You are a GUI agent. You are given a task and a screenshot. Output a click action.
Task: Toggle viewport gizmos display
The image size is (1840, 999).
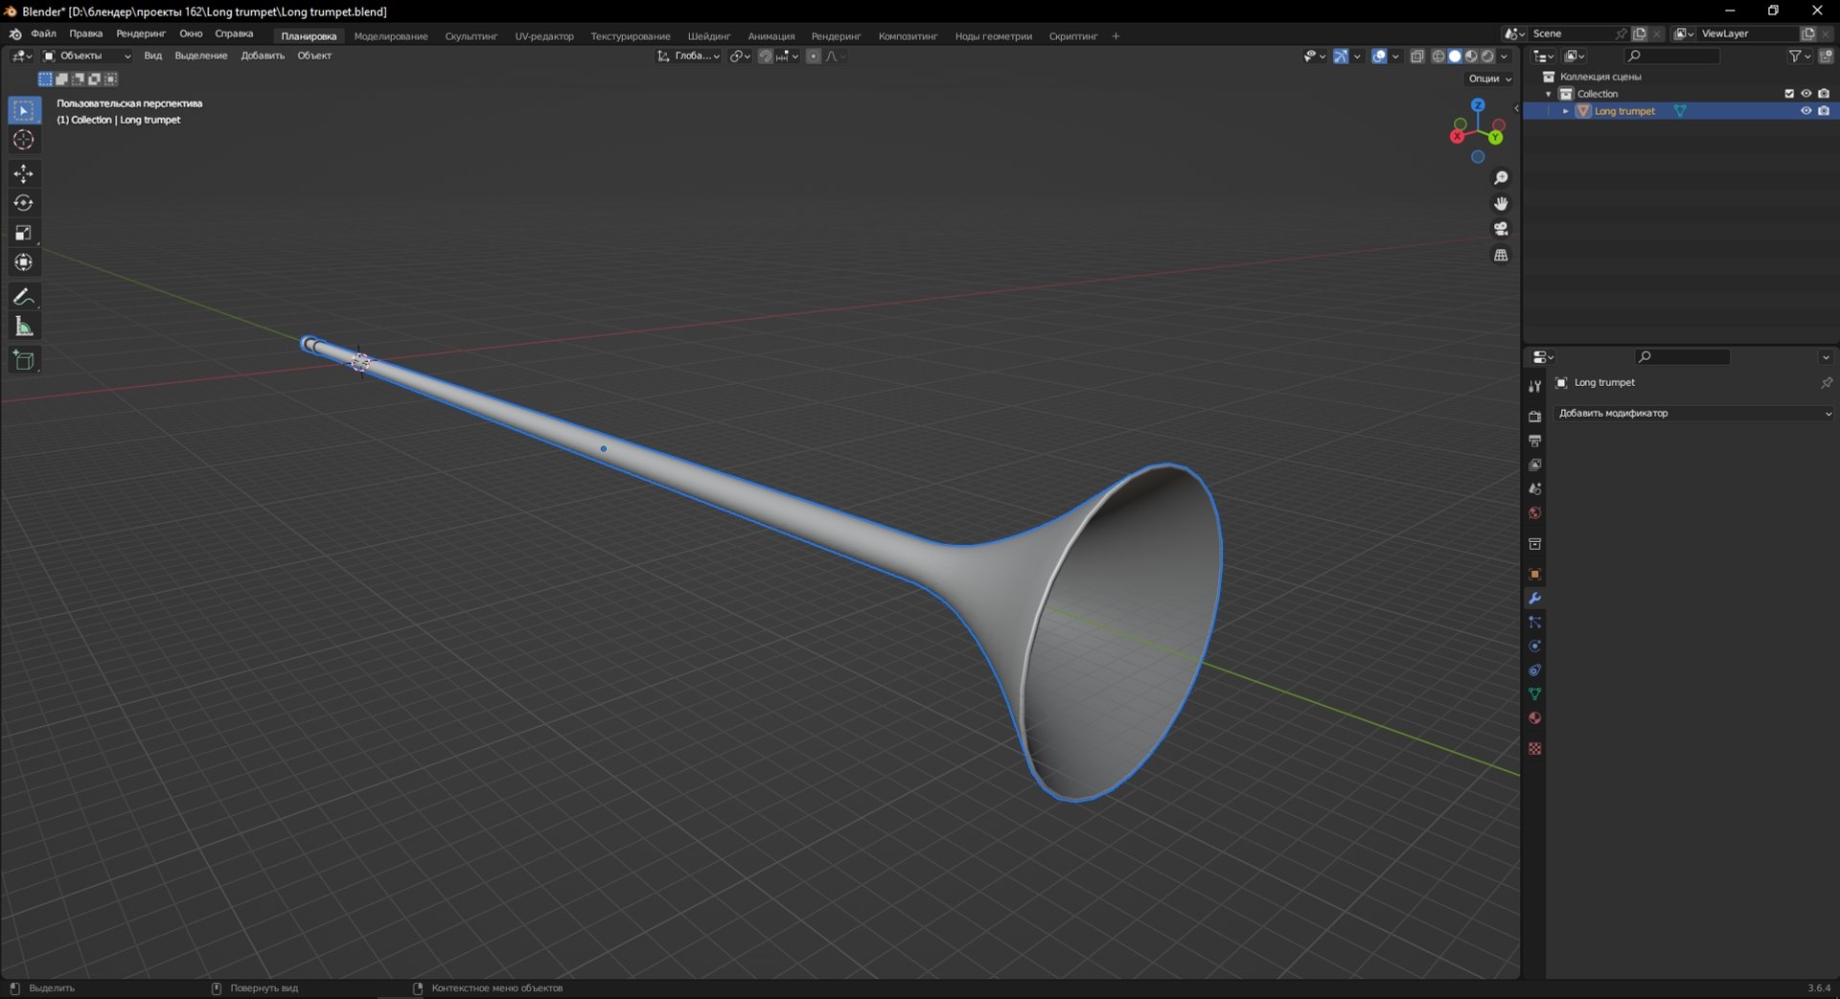pos(1341,57)
